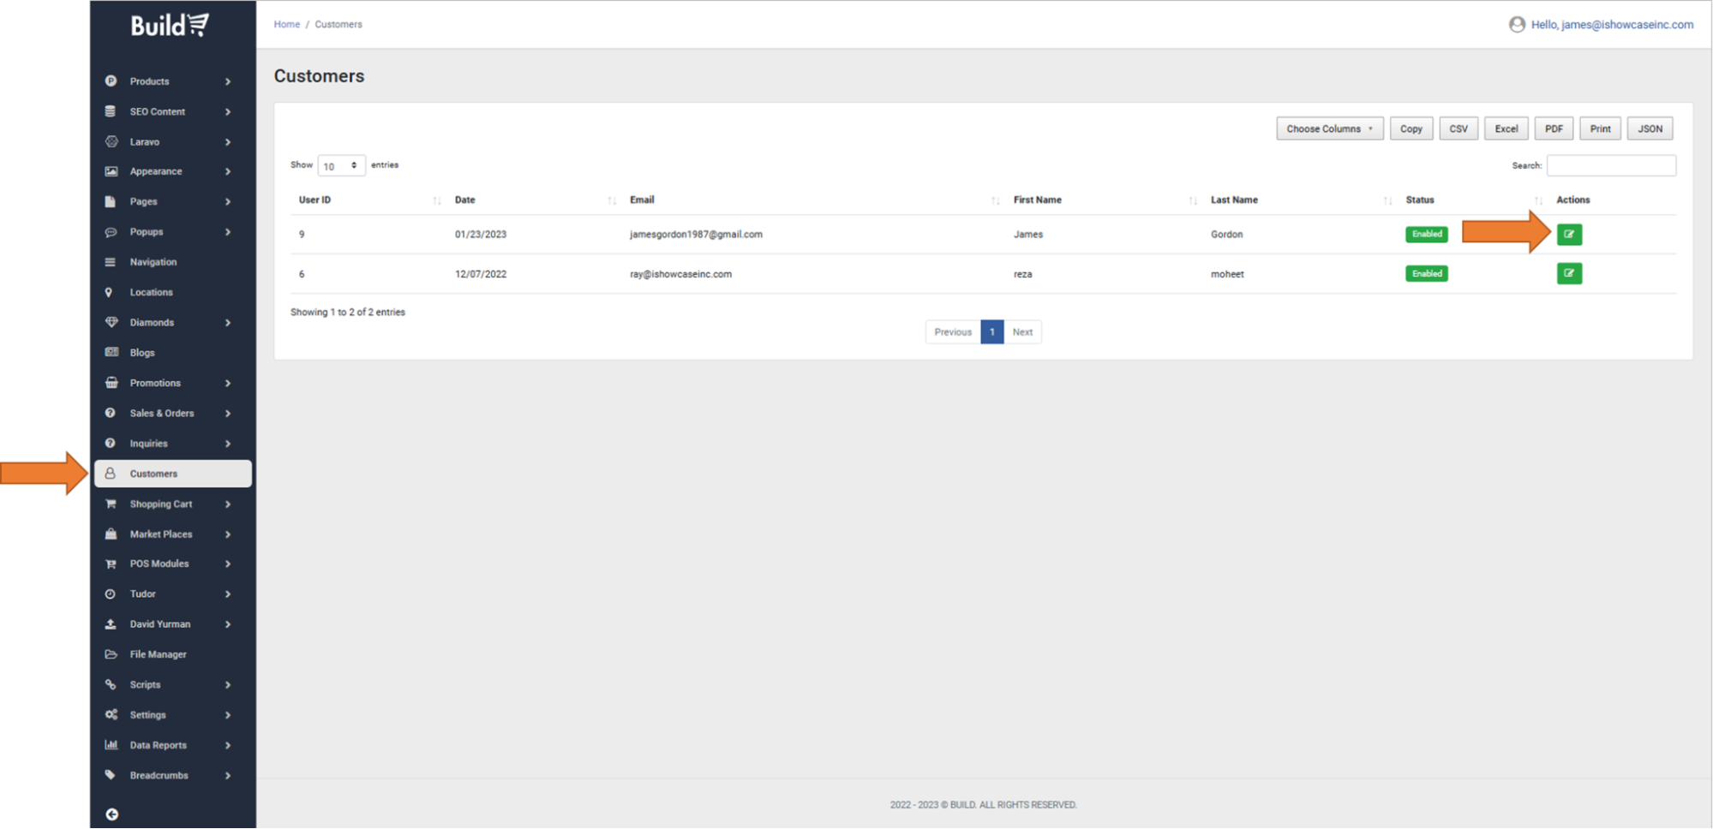Click the Build logo
The image size is (1713, 829).
(x=170, y=25)
